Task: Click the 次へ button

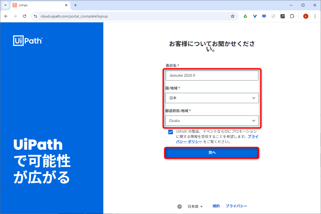Action: [x=212, y=153]
